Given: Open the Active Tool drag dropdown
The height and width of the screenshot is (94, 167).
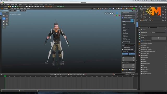Looking at the screenshot, I should point(23,10).
